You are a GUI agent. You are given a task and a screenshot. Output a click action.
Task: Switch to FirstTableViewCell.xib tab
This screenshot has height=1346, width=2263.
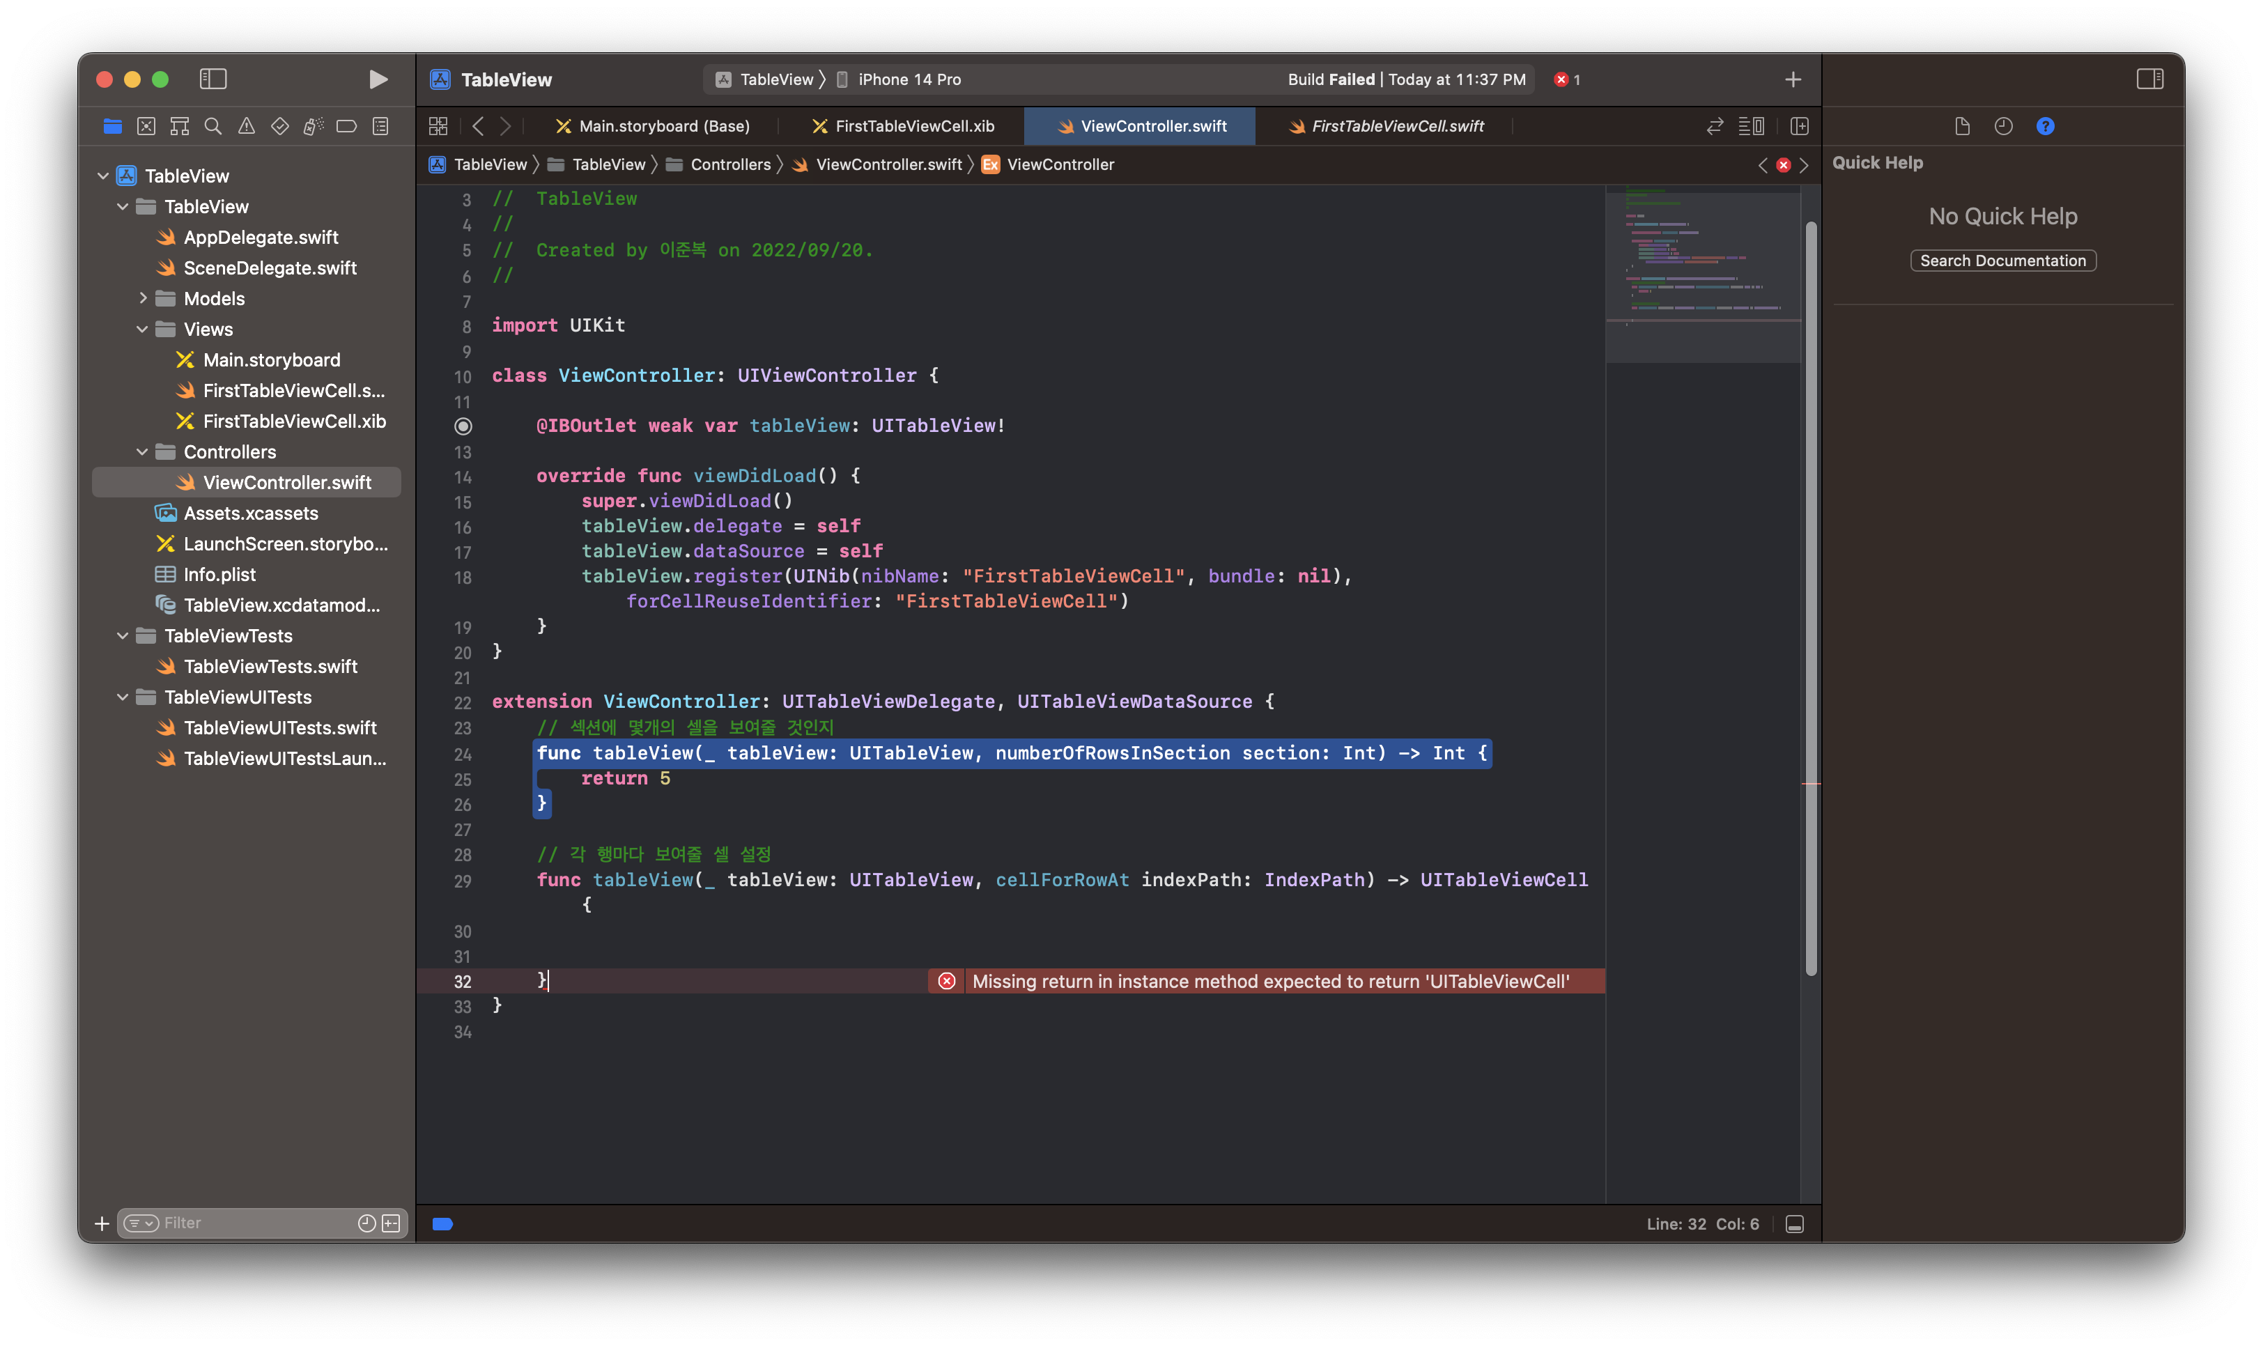point(914,126)
